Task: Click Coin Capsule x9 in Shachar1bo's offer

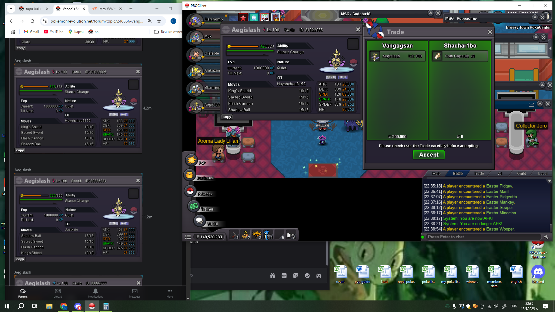Action: 460,56
